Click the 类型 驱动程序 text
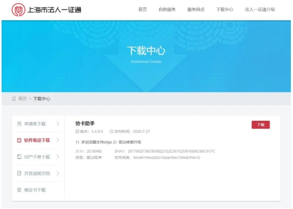Screen dimensions: 293x209 pyautogui.click(x=88, y=157)
